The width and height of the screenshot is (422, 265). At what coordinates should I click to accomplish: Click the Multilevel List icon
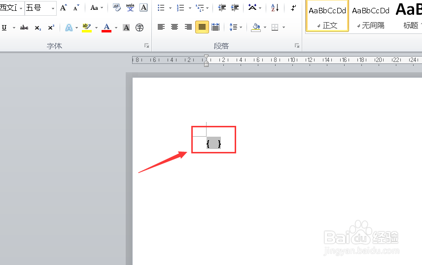pos(200,8)
